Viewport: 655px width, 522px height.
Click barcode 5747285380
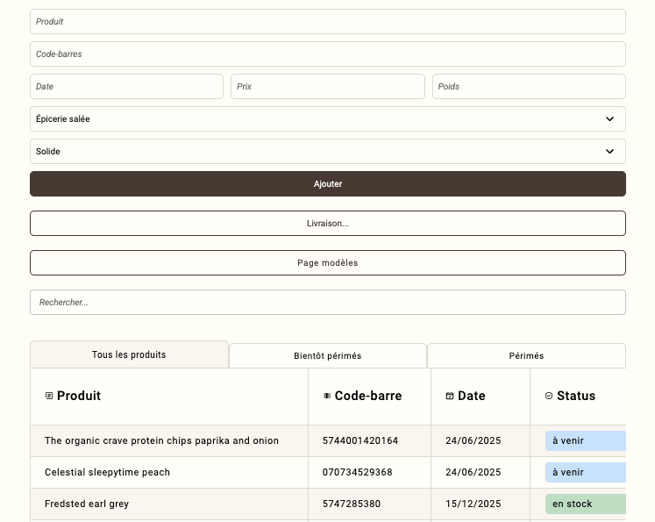click(352, 504)
